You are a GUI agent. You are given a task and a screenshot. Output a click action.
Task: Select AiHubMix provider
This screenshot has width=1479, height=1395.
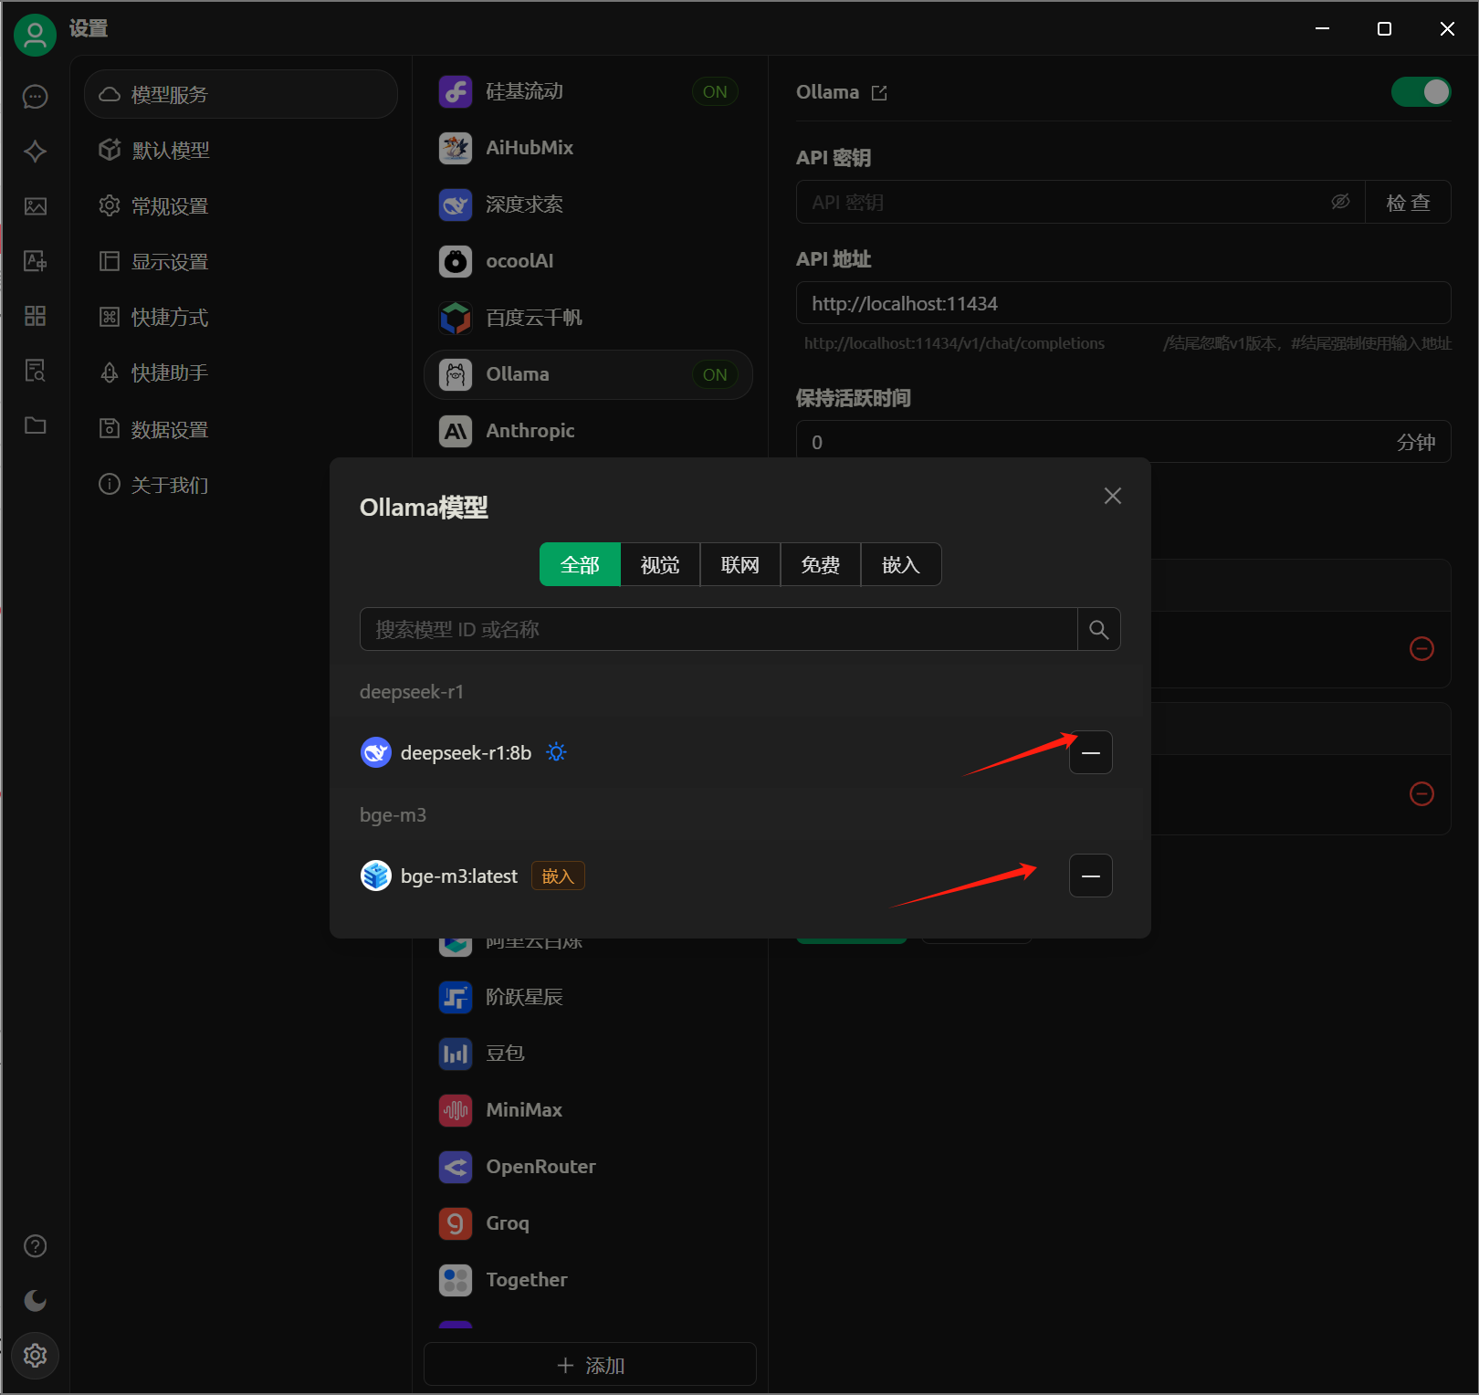588,148
